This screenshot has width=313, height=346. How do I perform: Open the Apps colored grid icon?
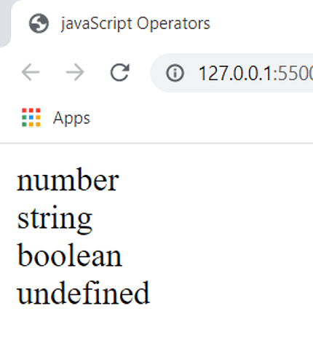pyautogui.click(x=31, y=117)
